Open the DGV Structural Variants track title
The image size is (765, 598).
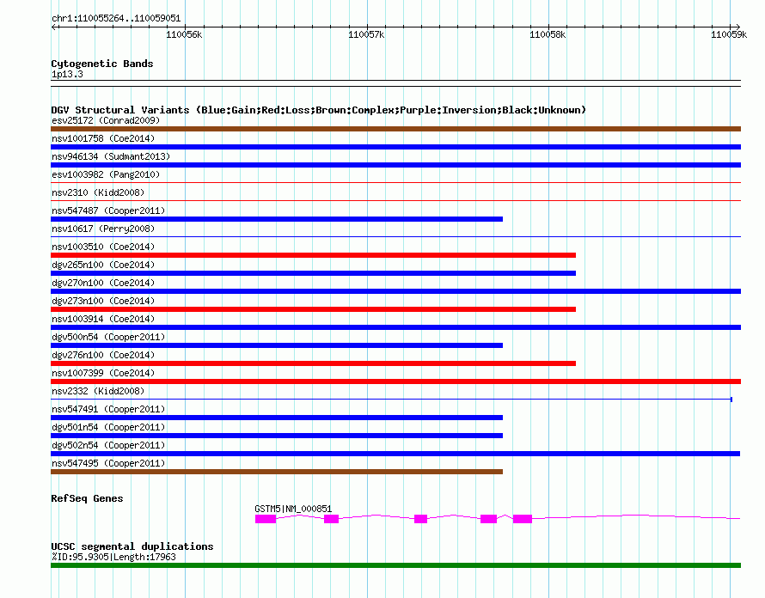[319, 110]
